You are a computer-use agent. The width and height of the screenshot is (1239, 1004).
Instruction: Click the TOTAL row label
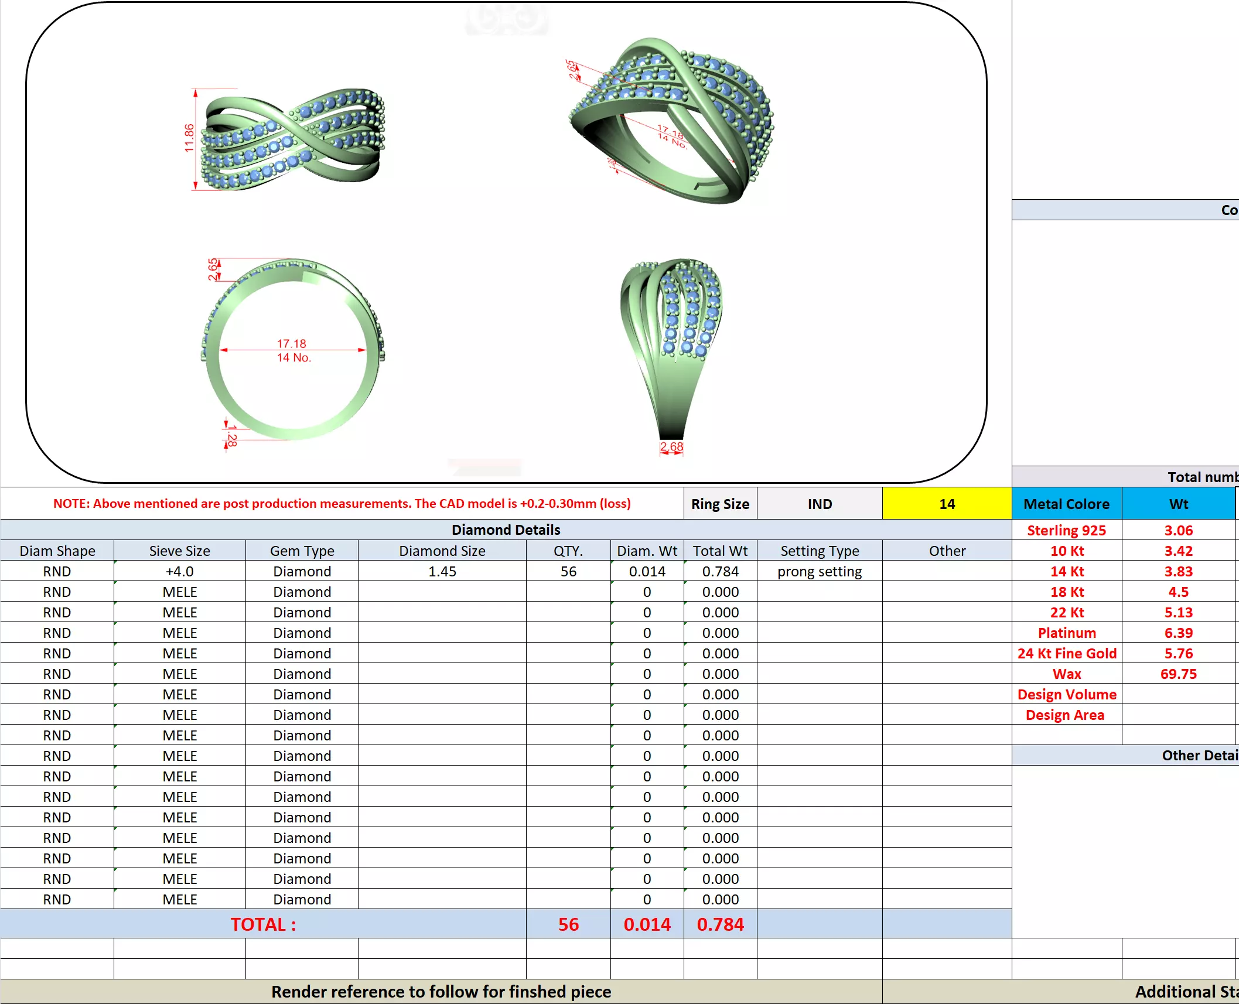coord(263,924)
